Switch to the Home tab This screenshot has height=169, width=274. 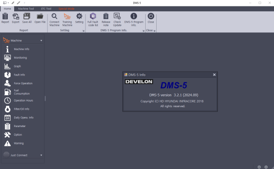[7, 9]
